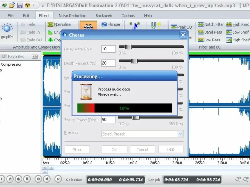Click the Delay Rate slider handle
250x187 pixels.
point(128,47)
